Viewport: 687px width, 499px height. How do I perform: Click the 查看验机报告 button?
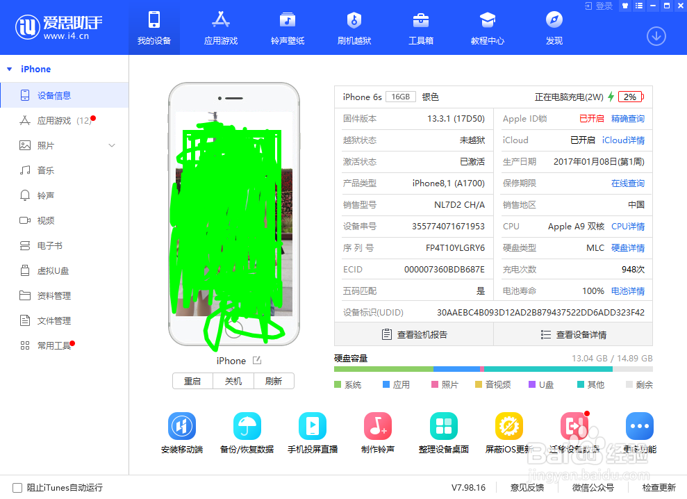click(x=414, y=334)
